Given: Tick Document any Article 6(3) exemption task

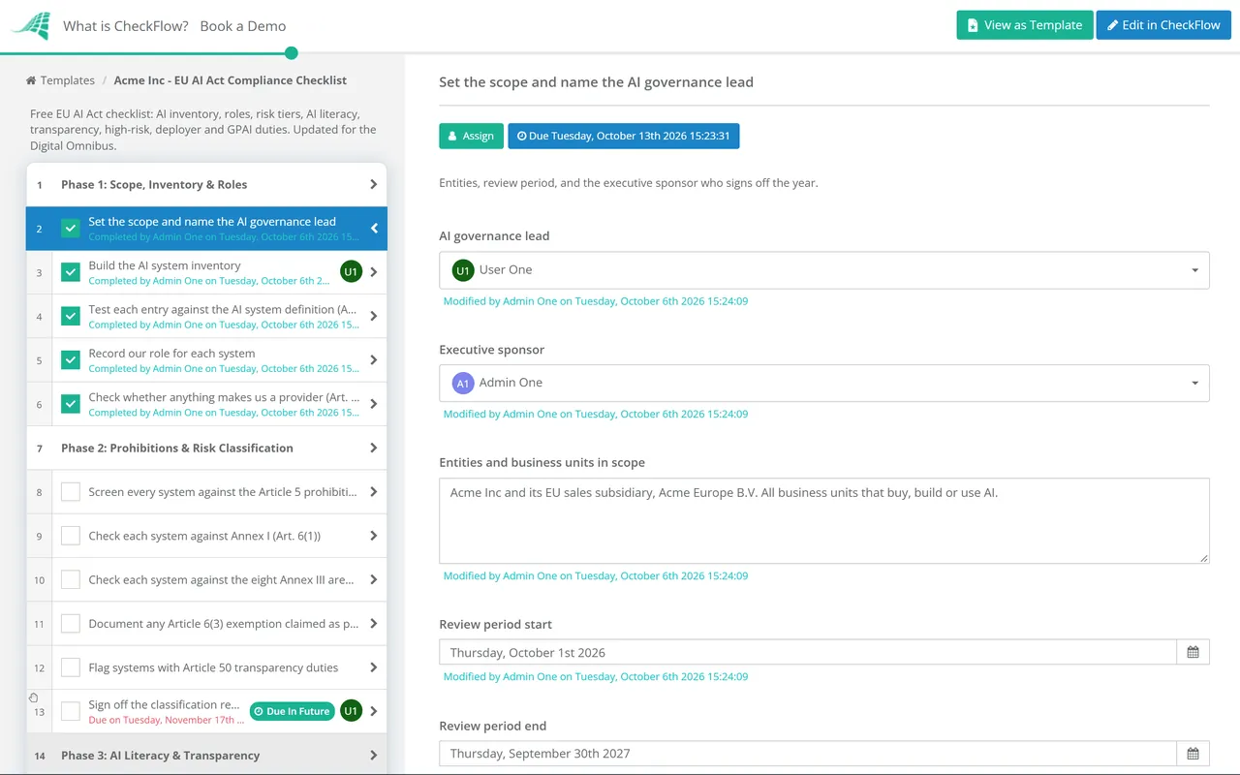Looking at the screenshot, I should click(71, 624).
